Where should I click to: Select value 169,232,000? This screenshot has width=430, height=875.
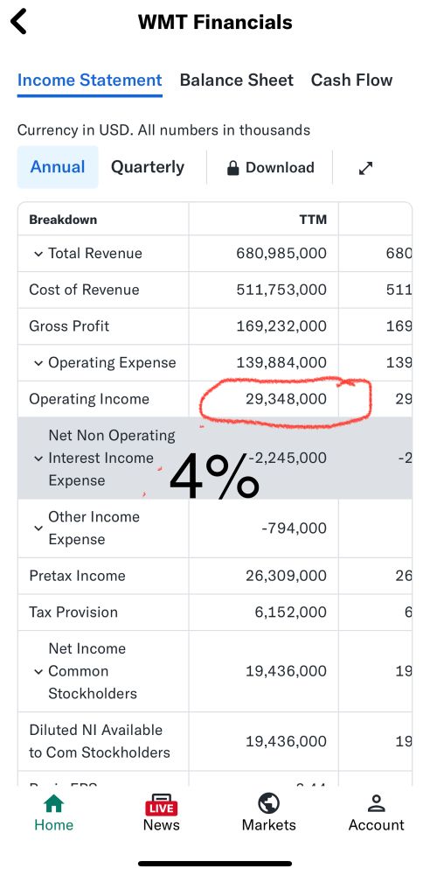[281, 325]
